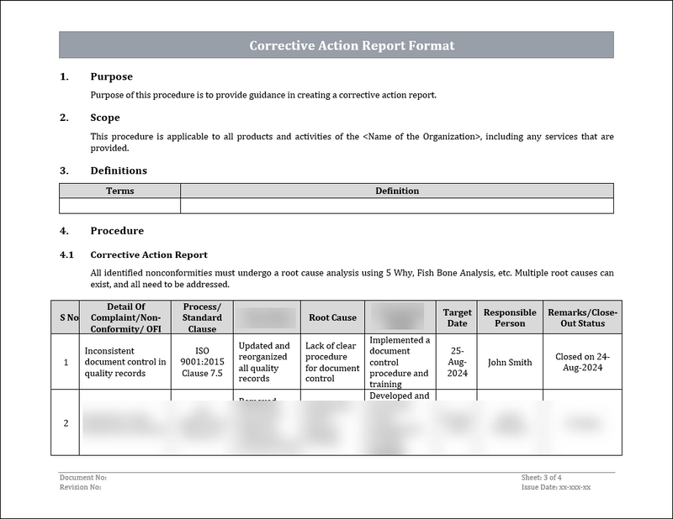
Task: Click the 'Revision No:' footer field
Action: pyautogui.click(x=80, y=487)
